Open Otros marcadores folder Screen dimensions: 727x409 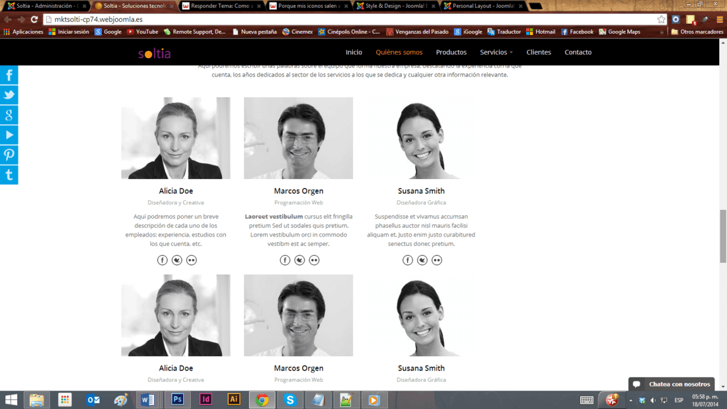tap(697, 32)
